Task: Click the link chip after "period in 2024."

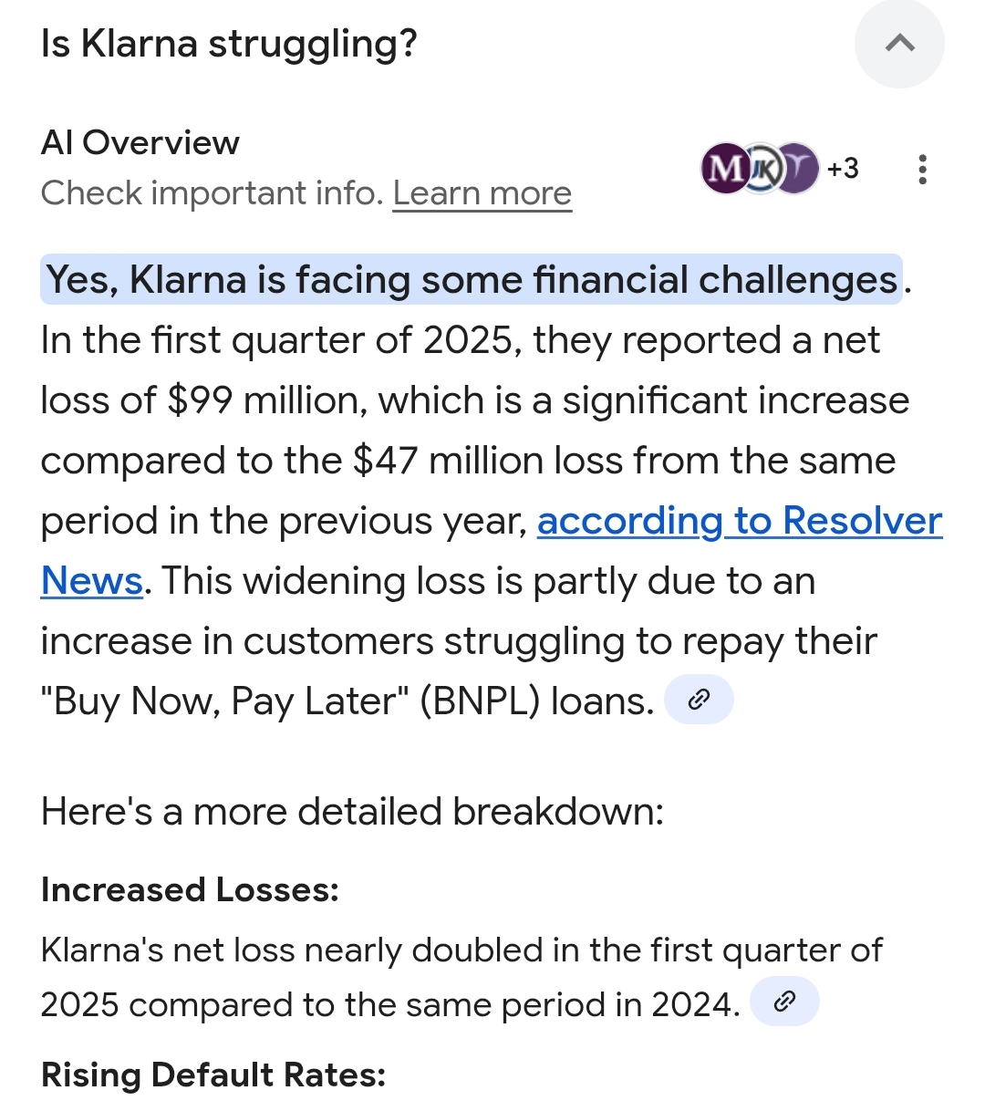Action: click(784, 1002)
